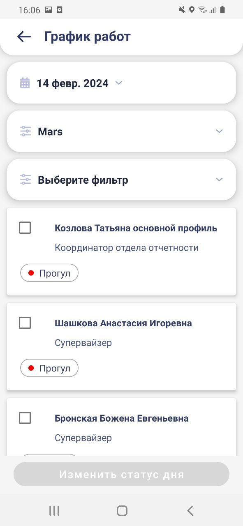Viewport: 243px width, 526px height.
Task: Tick the Бронская Божена Евгеньевна checkbox
Action: click(25, 418)
